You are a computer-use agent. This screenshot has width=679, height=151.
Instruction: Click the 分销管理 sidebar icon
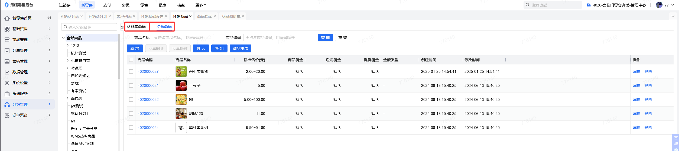[x=7, y=104]
